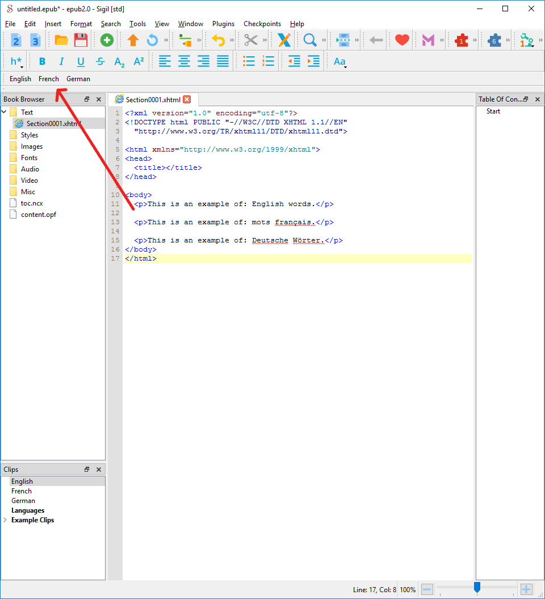This screenshot has height=599, width=545.
Task: Click the French clip button in toolbar
Action: tap(49, 79)
